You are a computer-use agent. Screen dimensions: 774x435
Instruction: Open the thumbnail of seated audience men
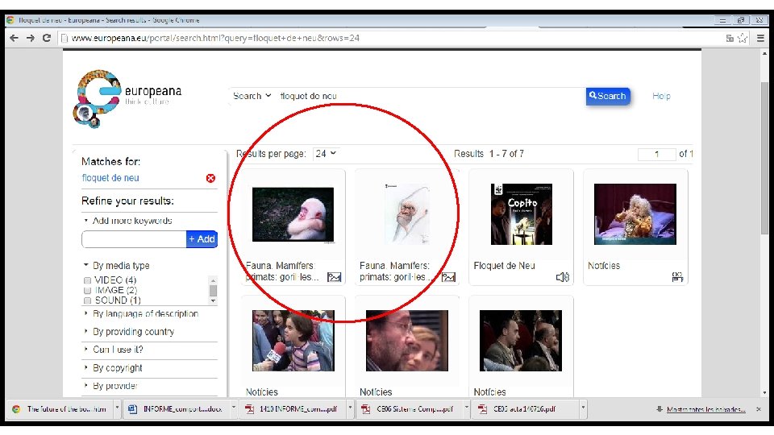[521, 341]
